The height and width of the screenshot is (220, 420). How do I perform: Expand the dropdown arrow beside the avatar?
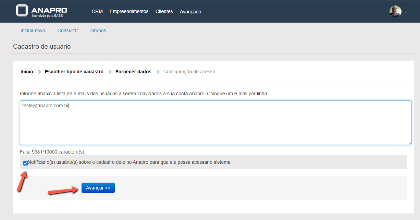[x=405, y=11]
